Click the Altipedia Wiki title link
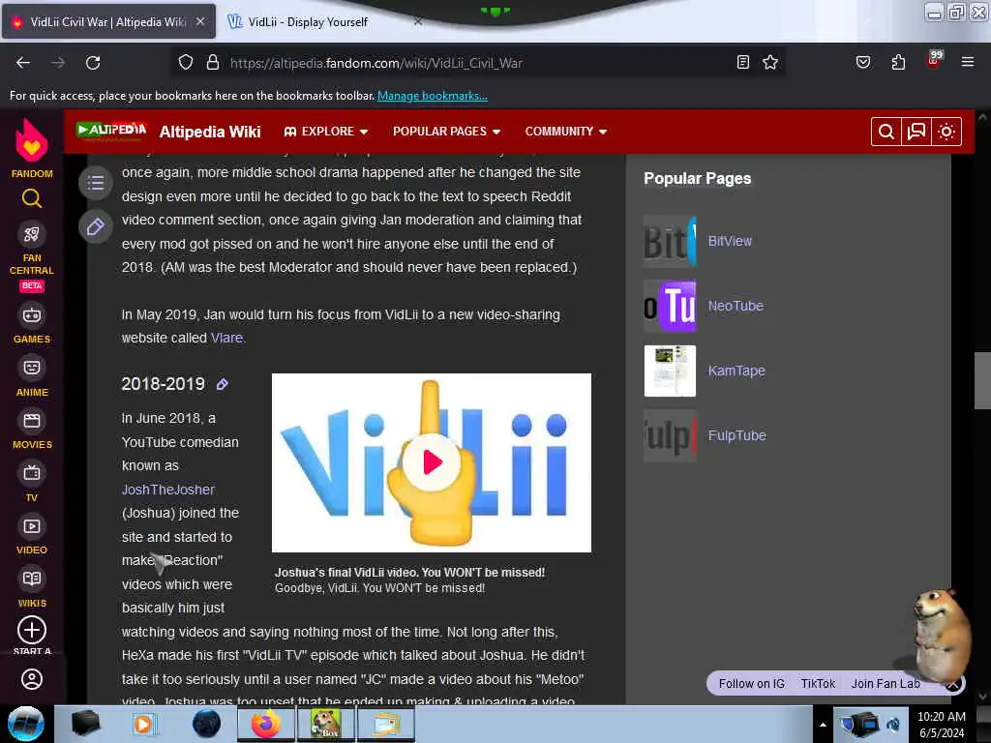991x743 pixels. click(210, 132)
